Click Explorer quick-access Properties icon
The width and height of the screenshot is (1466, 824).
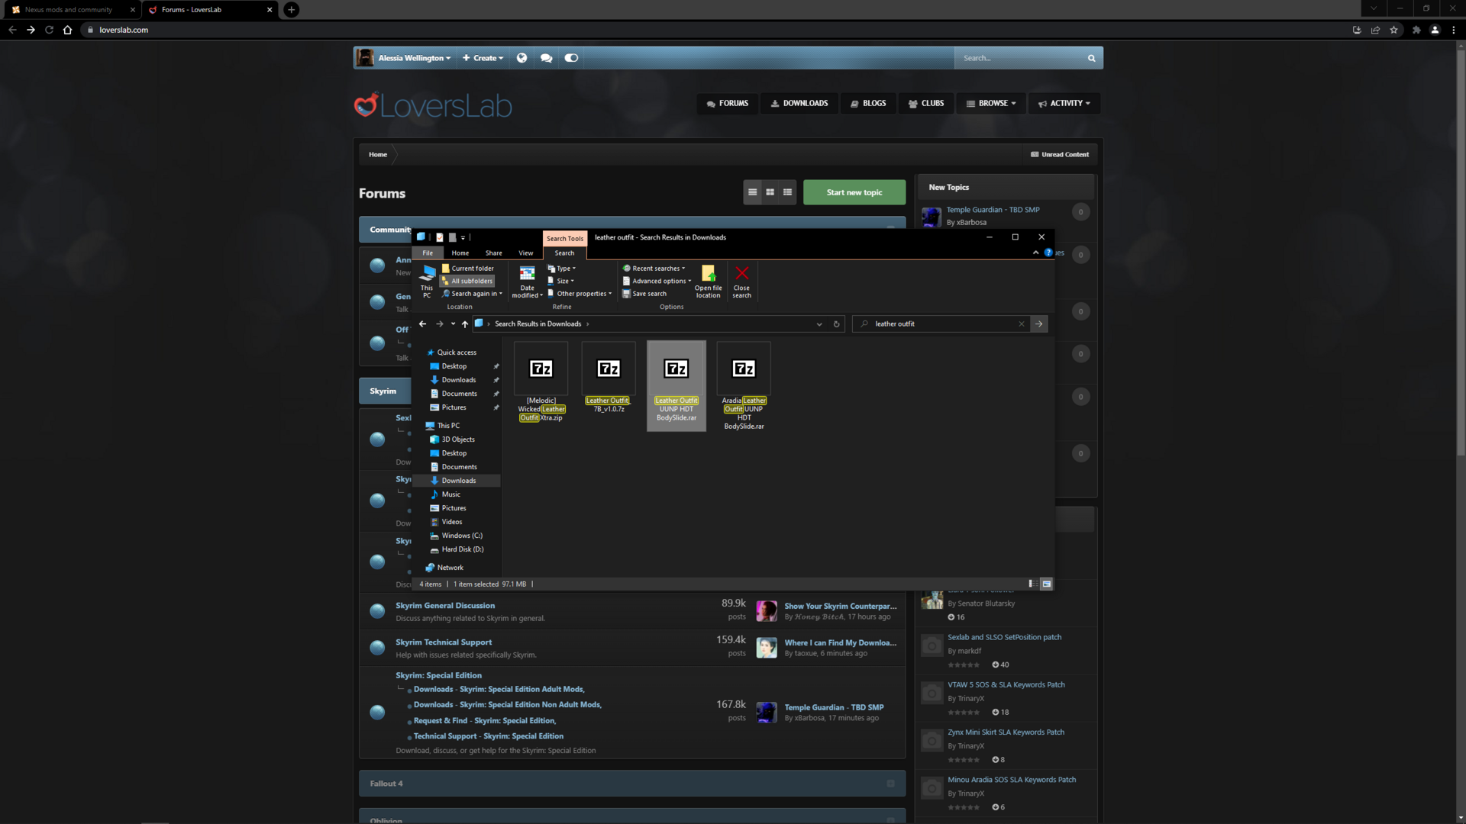(440, 237)
